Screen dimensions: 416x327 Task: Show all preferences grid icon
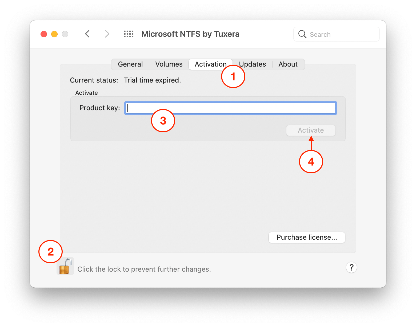(129, 34)
